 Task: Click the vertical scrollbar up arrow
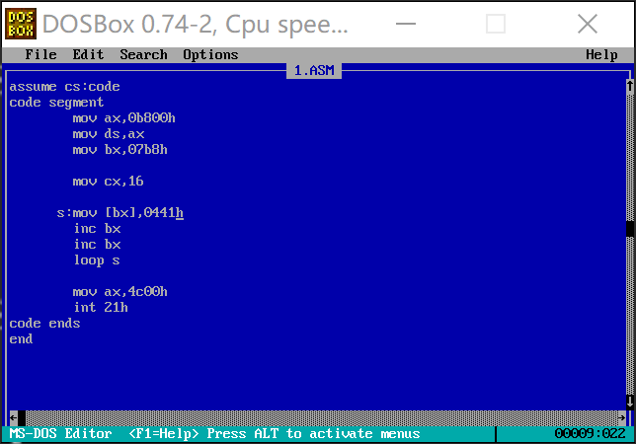pyautogui.click(x=629, y=87)
